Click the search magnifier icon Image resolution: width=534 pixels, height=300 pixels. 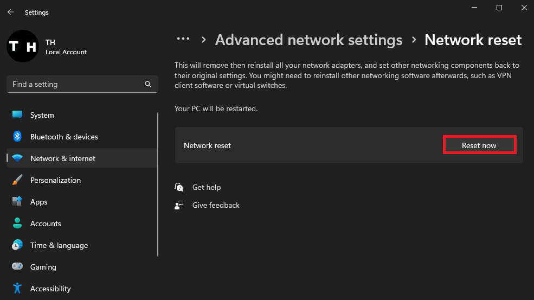tap(148, 84)
